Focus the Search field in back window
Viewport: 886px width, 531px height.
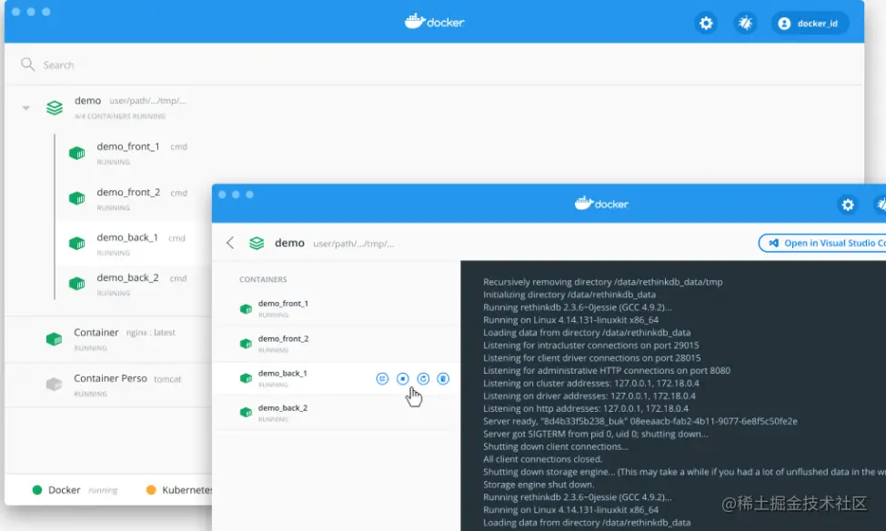point(434,65)
